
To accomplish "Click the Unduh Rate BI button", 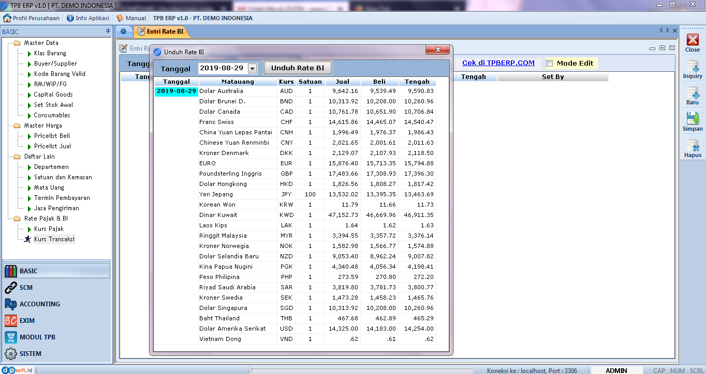I will click(x=298, y=68).
